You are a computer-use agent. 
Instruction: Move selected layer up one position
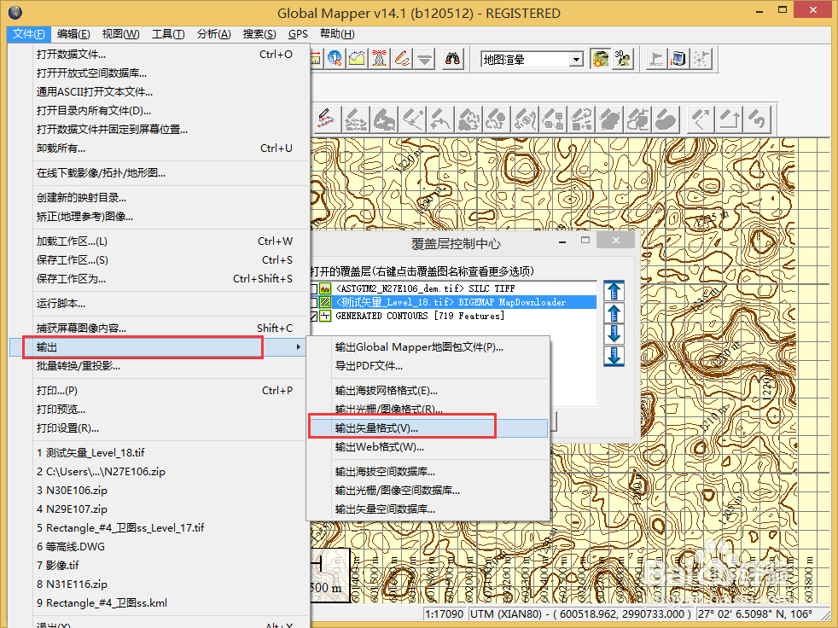[614, 312]
